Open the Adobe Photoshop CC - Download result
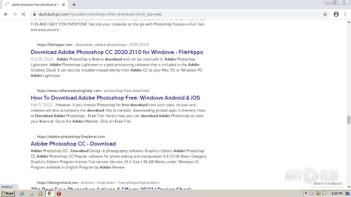This screenshot has width=351, height=197. 73,144
